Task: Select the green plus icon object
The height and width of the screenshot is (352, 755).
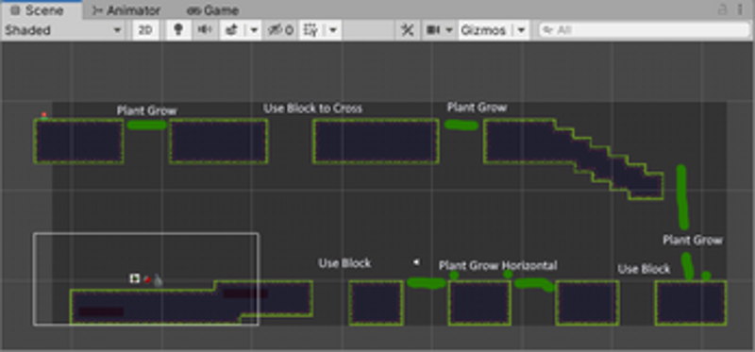Action: coord(135,278)
